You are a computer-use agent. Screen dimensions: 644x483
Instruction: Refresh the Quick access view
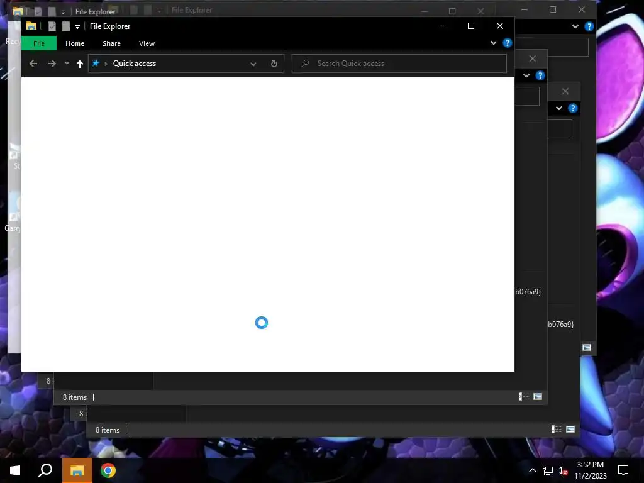(x=274, y=64)
